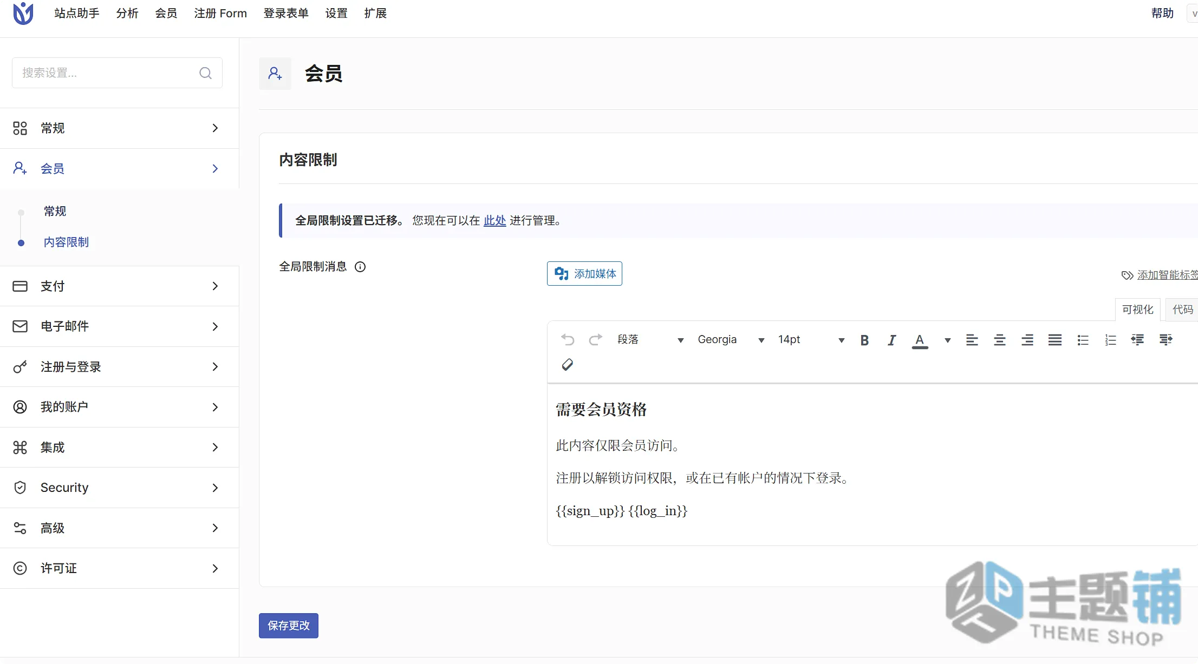
Task: Expand the 电子邮件 section chevron
Action: (x=215, y=326)
